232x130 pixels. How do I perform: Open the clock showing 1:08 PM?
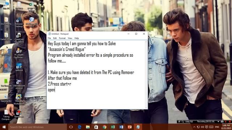[x=226, y=127]
